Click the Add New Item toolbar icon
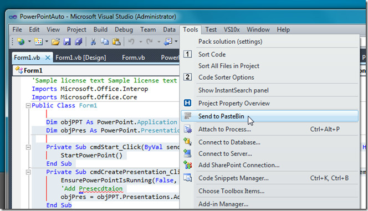Screen dimensions: 368x211 [38, 42]
